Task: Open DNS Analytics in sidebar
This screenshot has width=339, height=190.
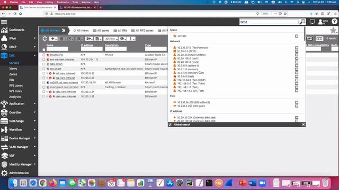Action: [x=15, y=97]
